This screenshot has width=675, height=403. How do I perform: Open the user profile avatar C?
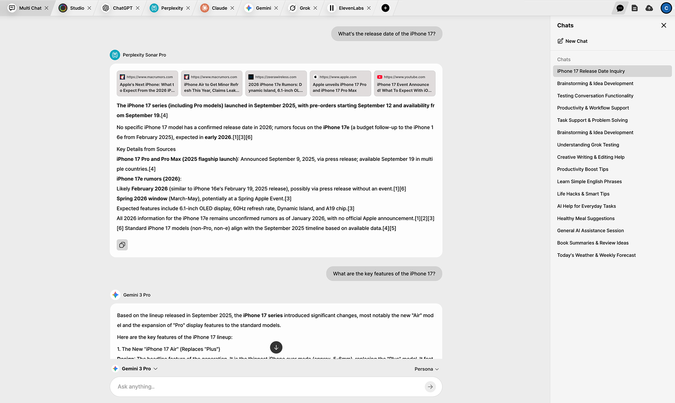[666, 8]
